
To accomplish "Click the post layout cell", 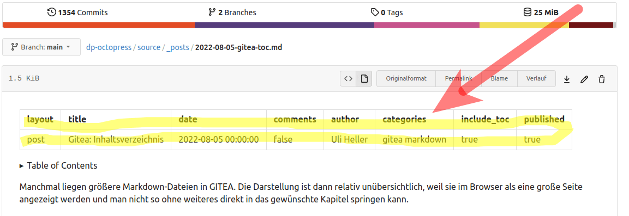I will (40, 140).
